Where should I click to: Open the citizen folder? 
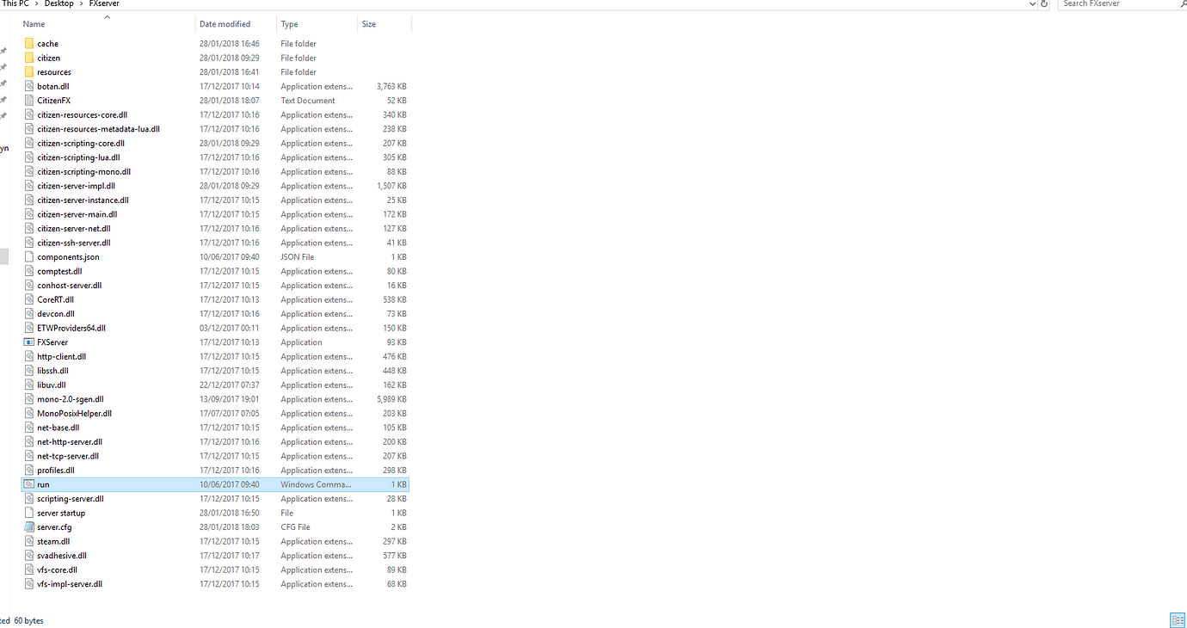pos(50,58)
